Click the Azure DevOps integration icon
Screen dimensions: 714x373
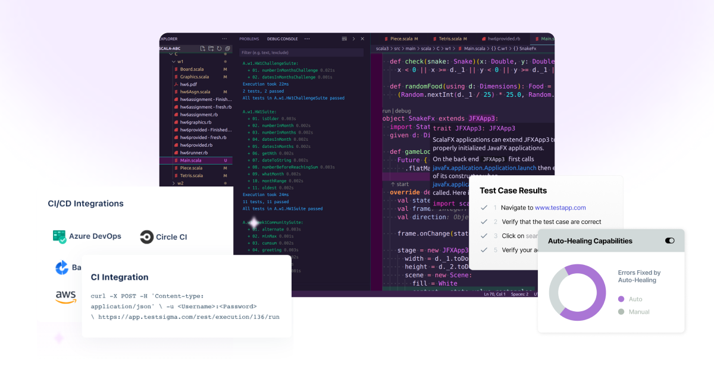coord(59,236)
